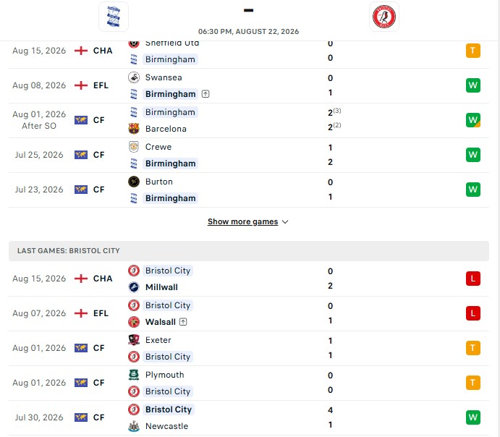Screen dimensions: 500x437
Task: Click the Burton club badge
Action: 134,182
